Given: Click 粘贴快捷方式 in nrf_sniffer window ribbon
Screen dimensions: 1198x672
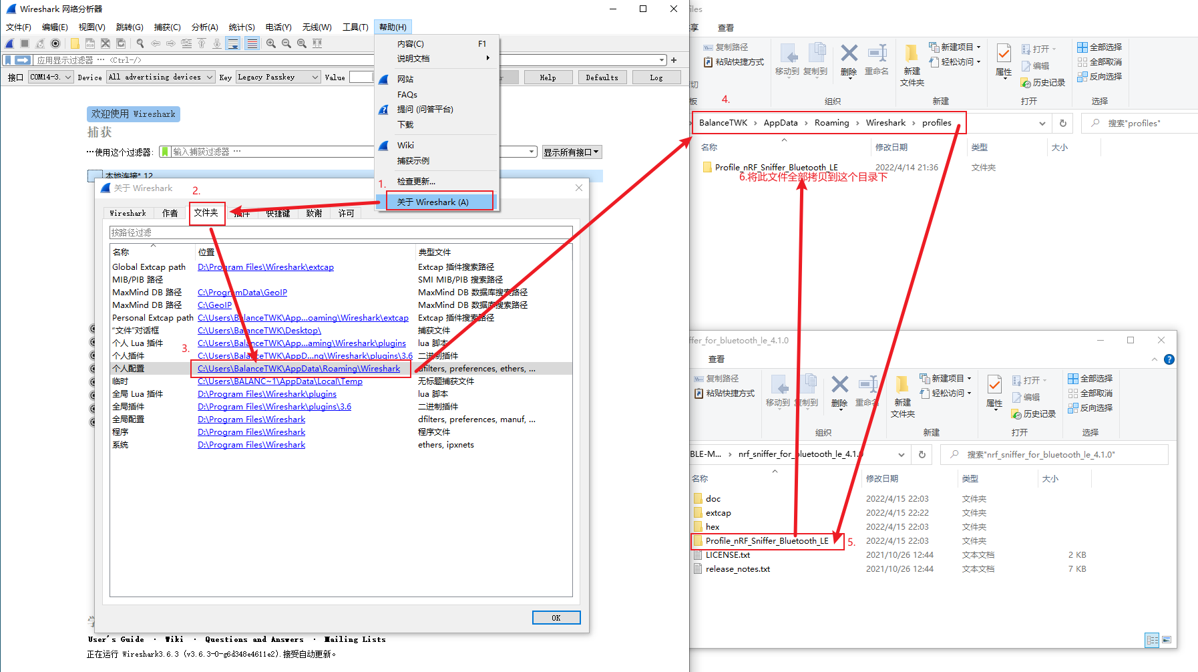Looking at the screenshot, I should [725, 393].
